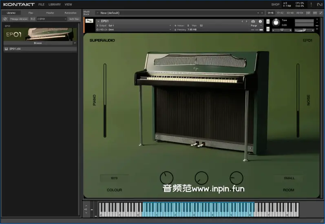Click the exclamation alert icon
Viewport: 325px width, 224px height.
(311, 4)
